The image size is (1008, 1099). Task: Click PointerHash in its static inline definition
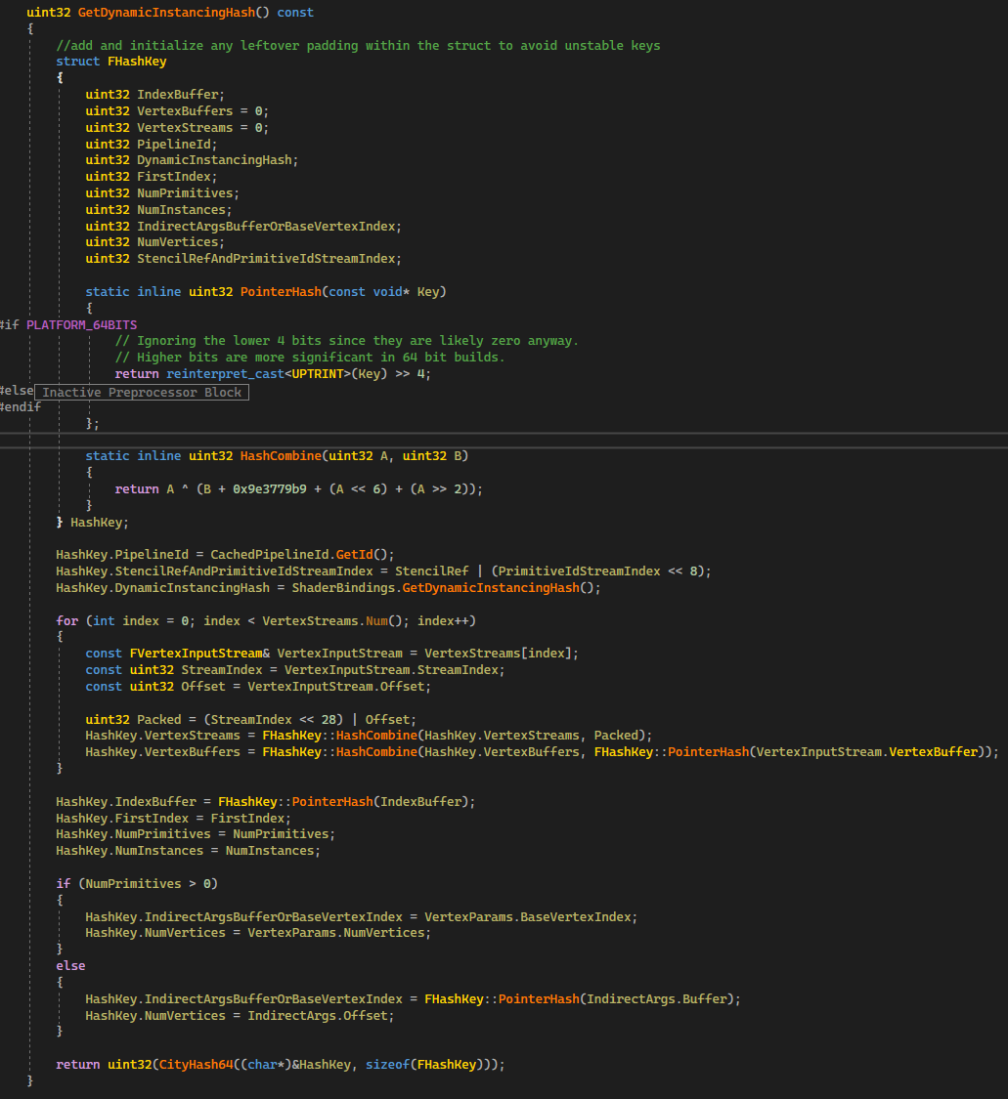pos(281,291)
